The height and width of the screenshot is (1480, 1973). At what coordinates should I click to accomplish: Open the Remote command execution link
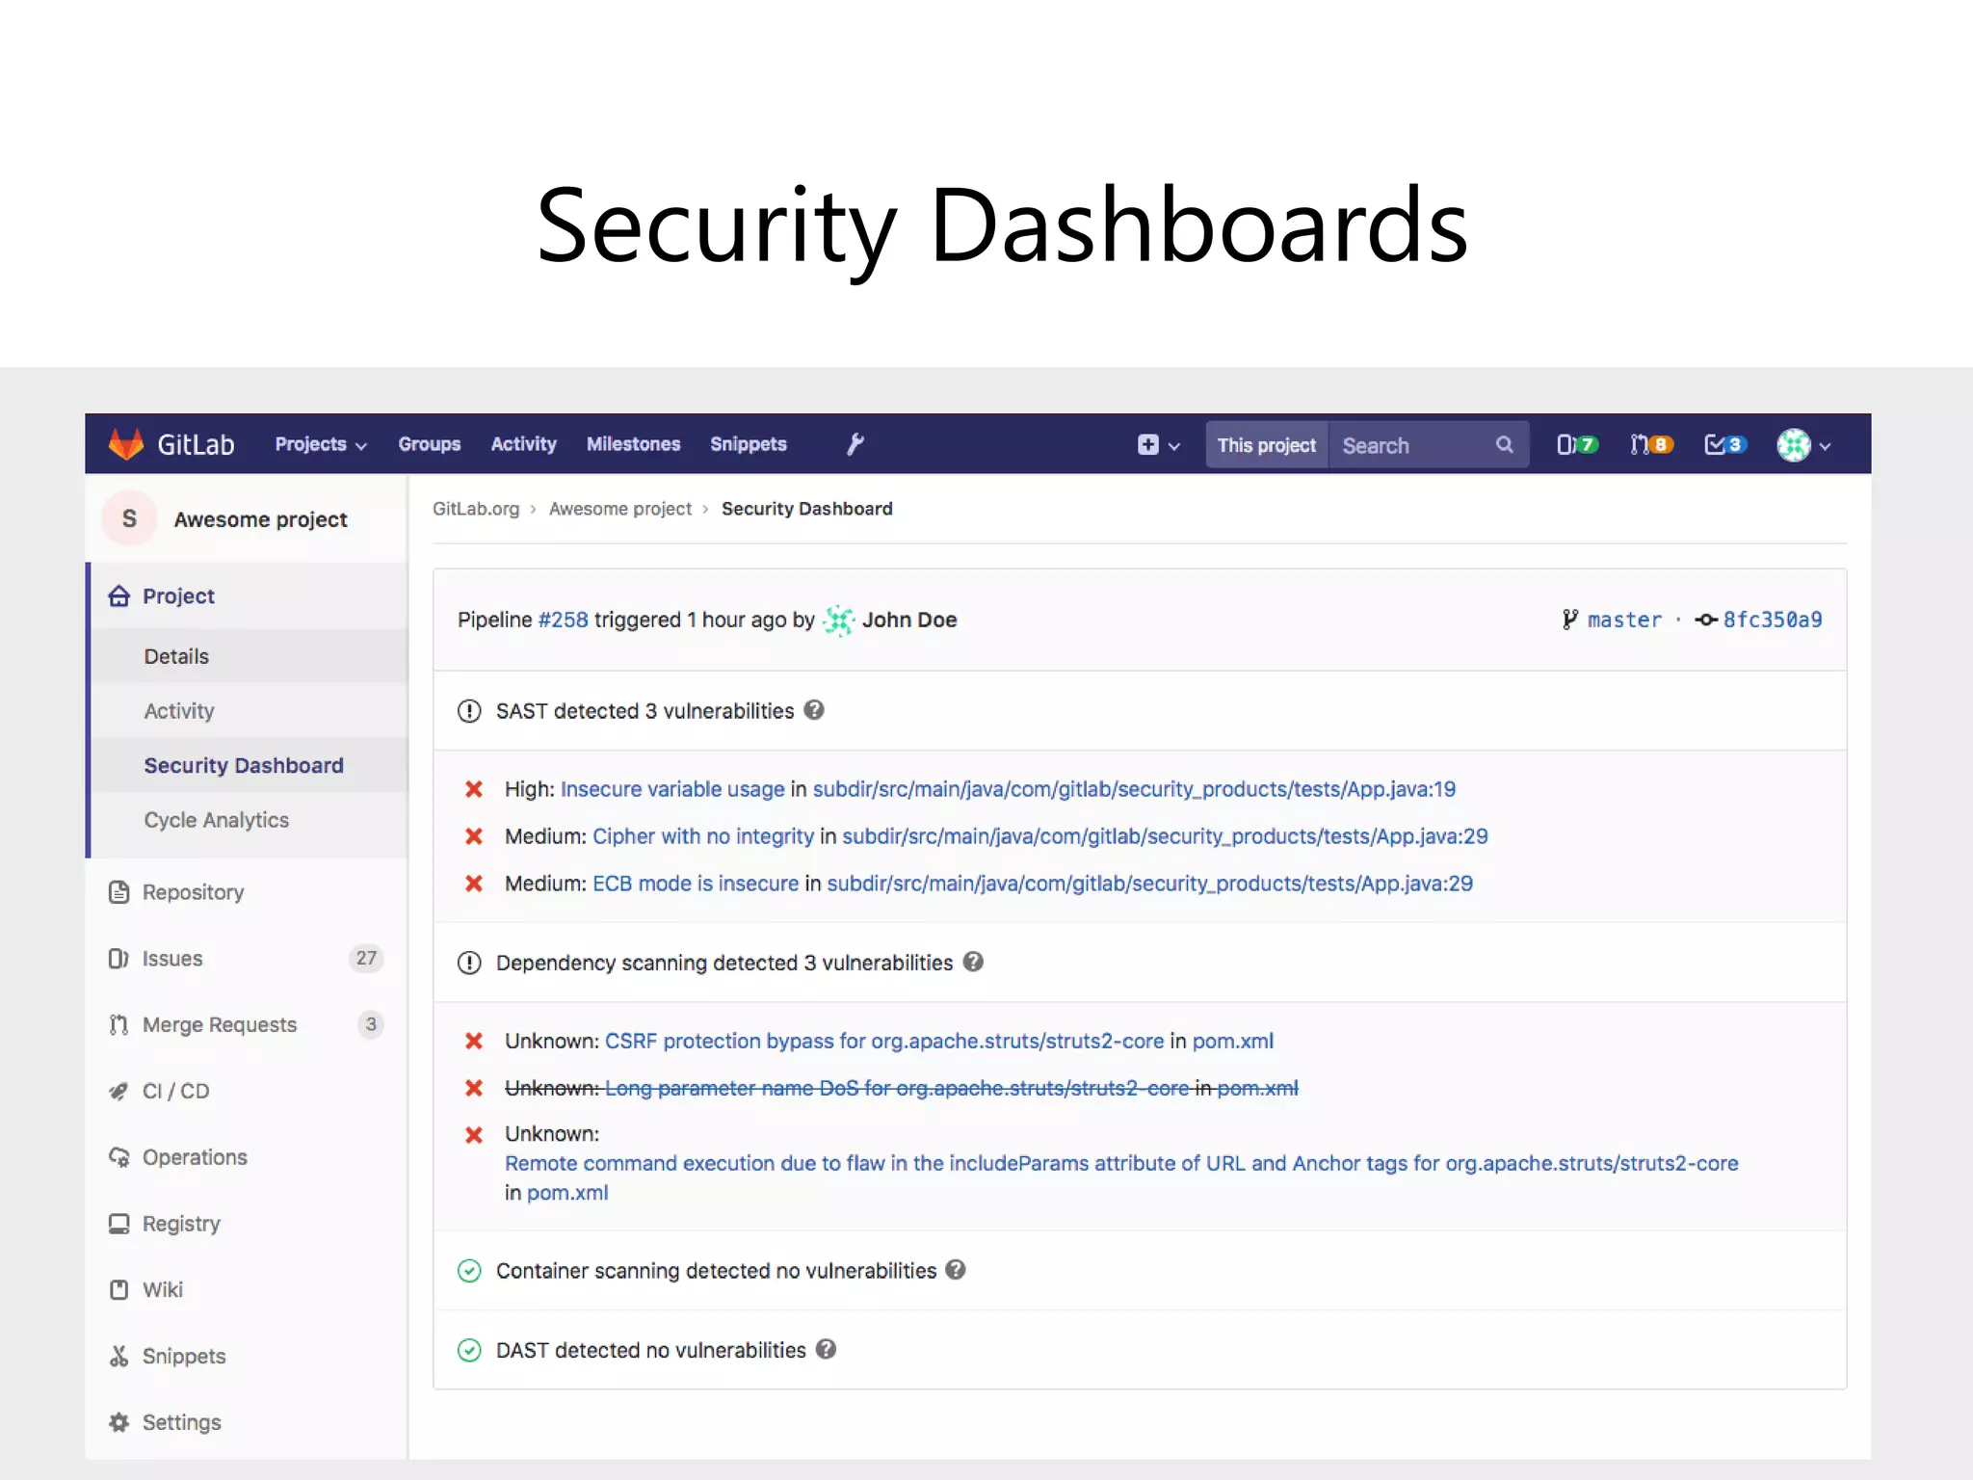(1121, 1163)
